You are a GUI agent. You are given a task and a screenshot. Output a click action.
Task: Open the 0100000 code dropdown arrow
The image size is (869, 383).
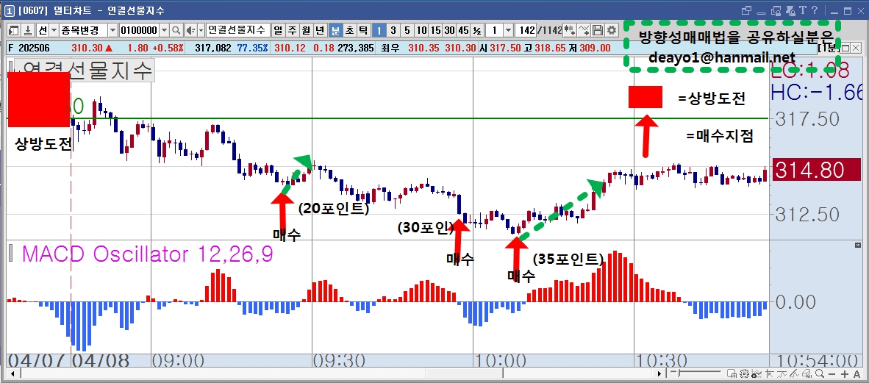click(x=164, y=30)
